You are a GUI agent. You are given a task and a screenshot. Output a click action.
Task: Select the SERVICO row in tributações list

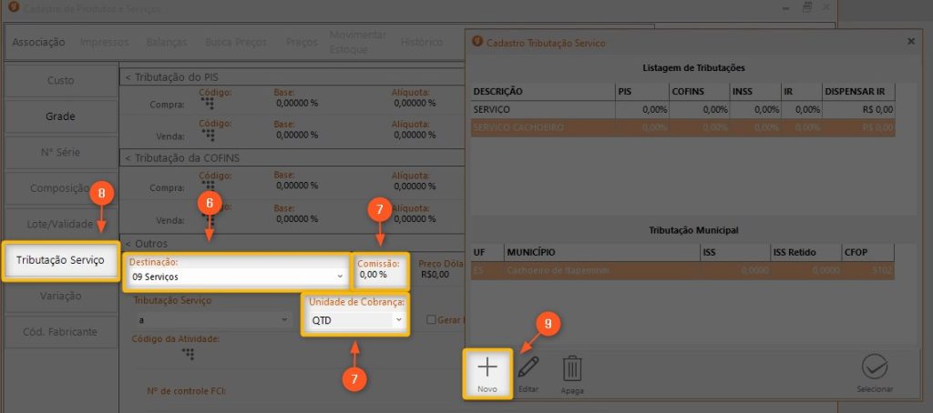coord(542,109)
